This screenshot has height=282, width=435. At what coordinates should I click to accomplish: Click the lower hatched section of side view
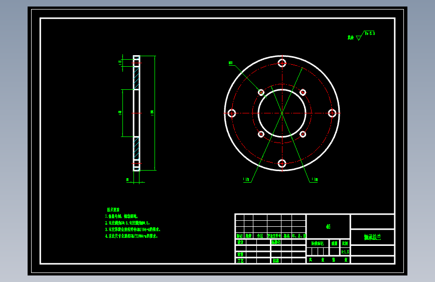[136, 148]
